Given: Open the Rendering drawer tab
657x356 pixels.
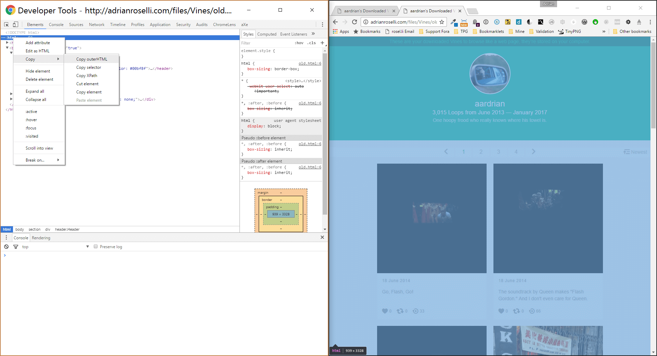Looking at the screenshot, I should coord(41,238).
